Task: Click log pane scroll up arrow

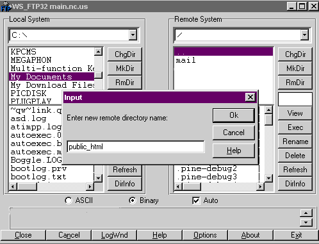Action: (x=306, y=213)
